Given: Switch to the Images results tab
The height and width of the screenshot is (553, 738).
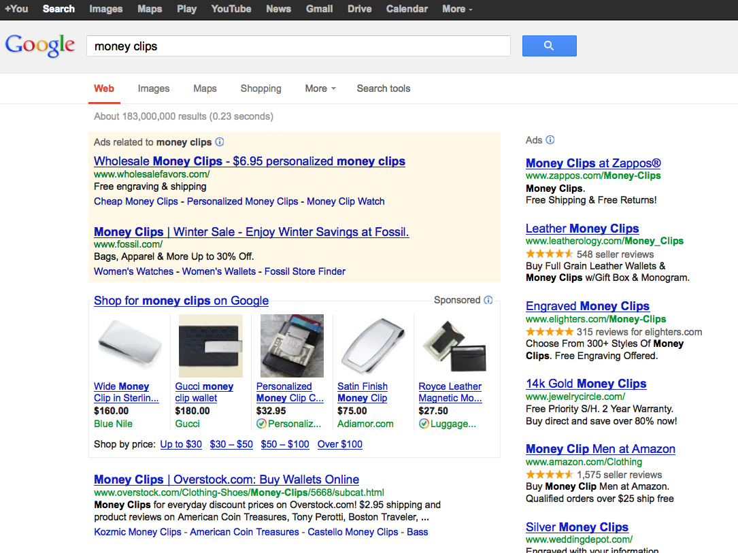Looking at the screenshot, I should pyautogui.click(x=154, y=88).
